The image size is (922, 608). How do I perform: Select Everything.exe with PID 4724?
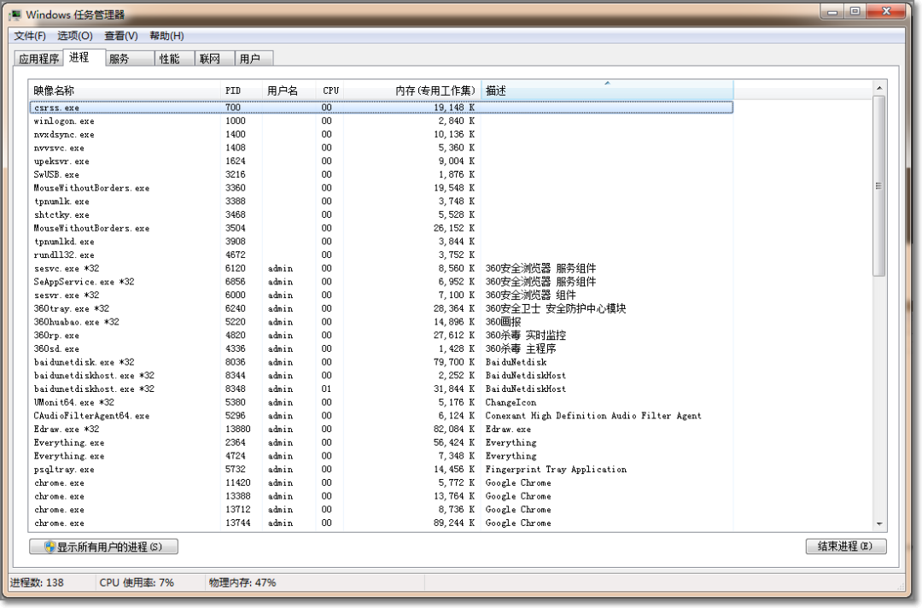pyautogui.click(x=381, y=456)
